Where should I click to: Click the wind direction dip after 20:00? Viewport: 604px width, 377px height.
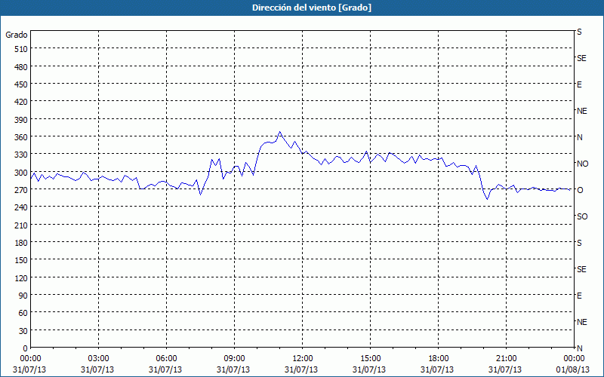pyautogui.click(x=487, y=199)
